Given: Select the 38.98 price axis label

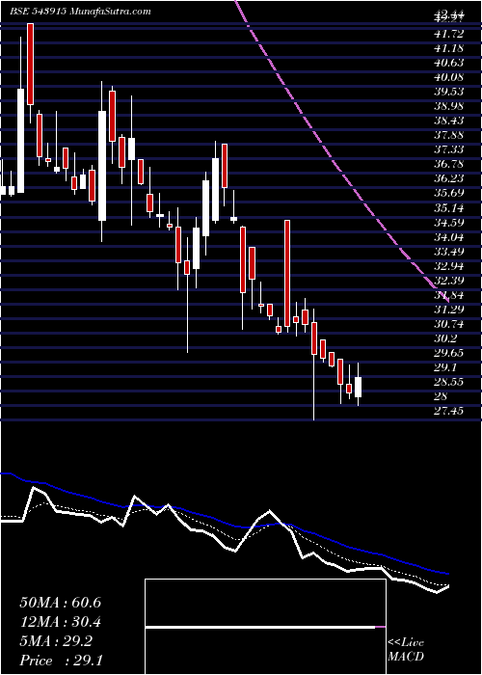Looking at the screenshot, I should point(449,106).
